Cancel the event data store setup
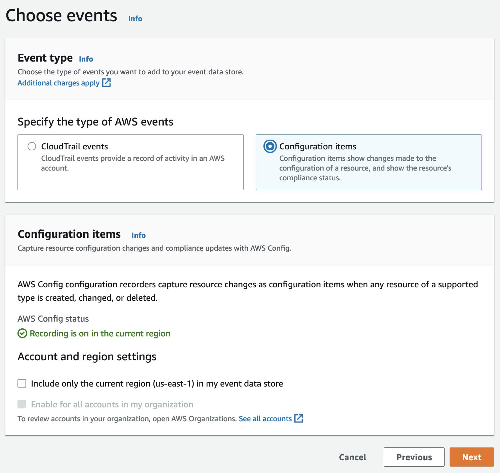 click(352, 457)
